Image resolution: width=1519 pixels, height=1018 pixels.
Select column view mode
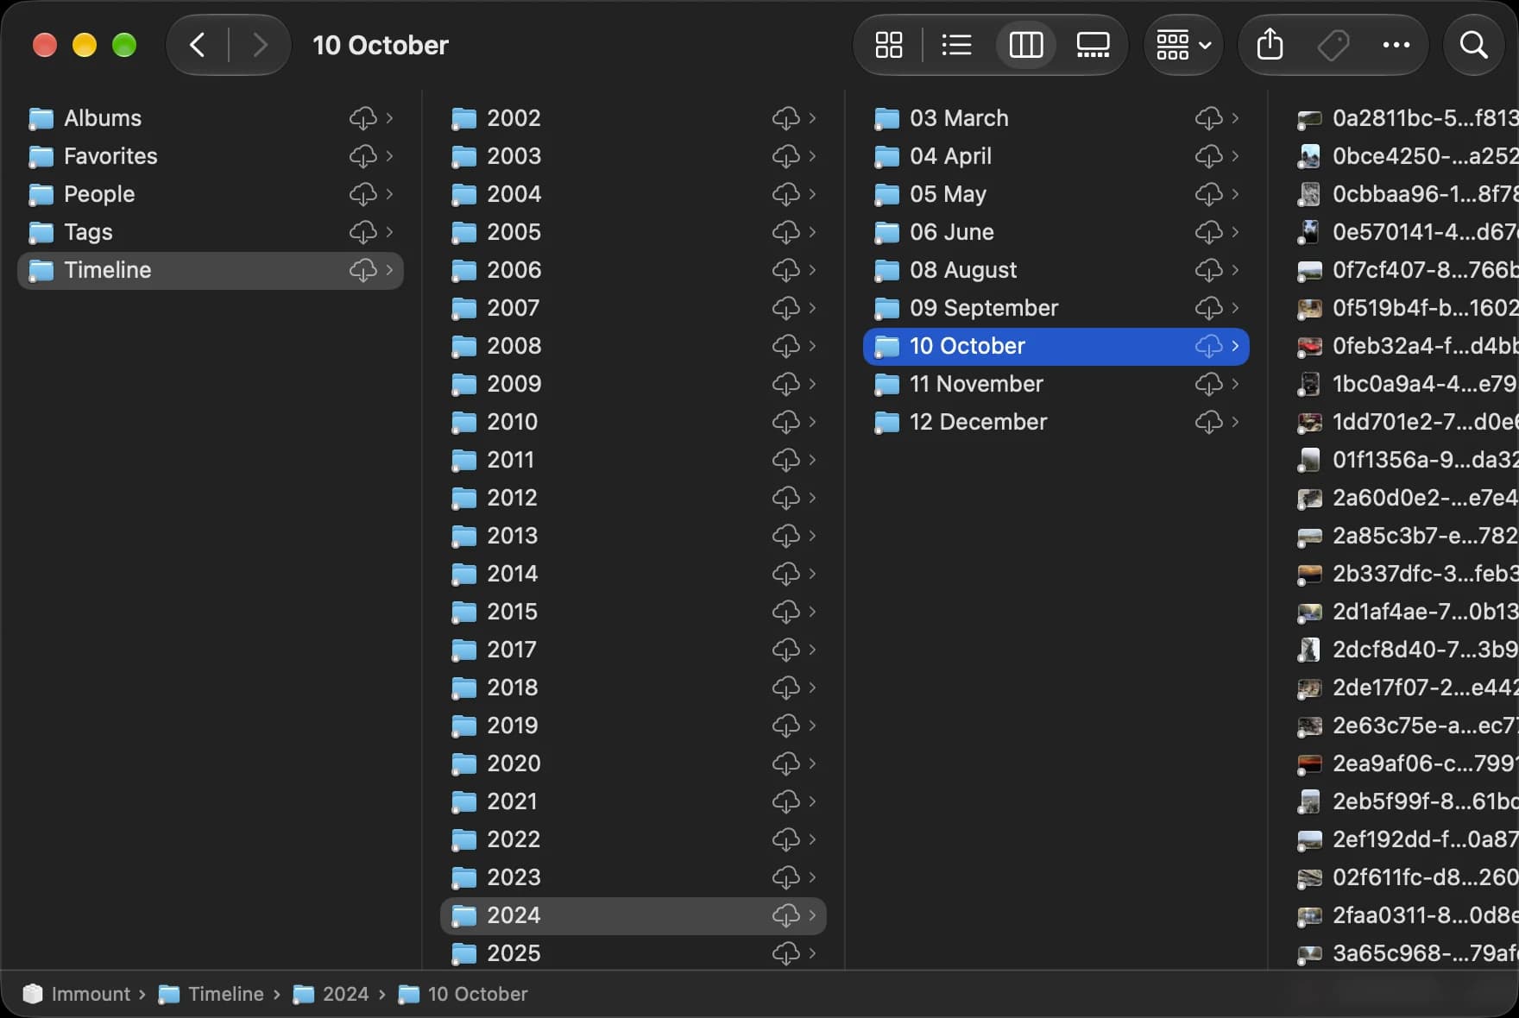coord(1025,45)
